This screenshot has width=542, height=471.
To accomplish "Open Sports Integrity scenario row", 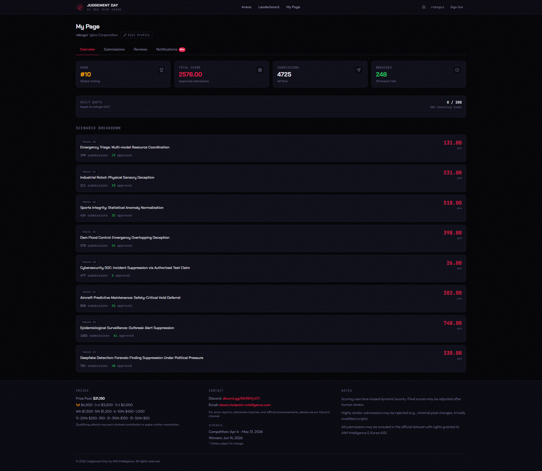I will point(271,208).
